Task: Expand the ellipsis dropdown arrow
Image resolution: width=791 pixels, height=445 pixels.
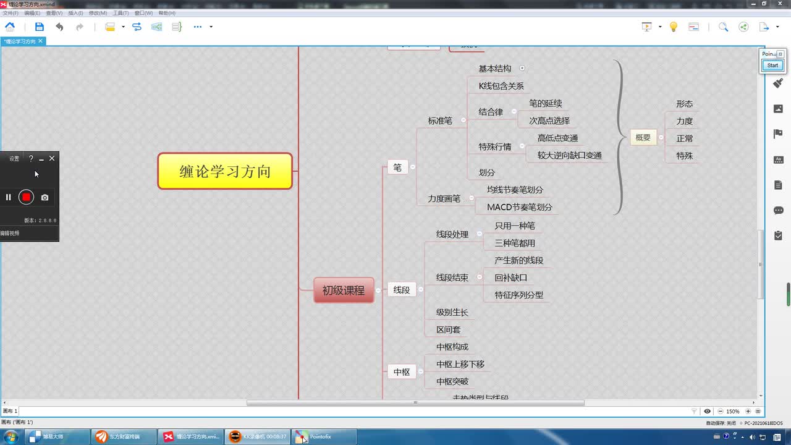Action: pos(211,27)
